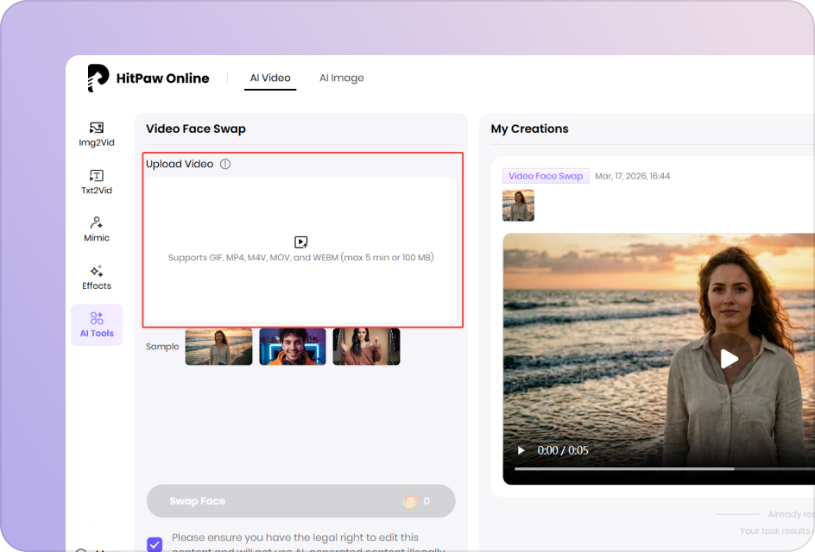Open the Mimic tool
The image size is (815, 552).
[96, 229]
